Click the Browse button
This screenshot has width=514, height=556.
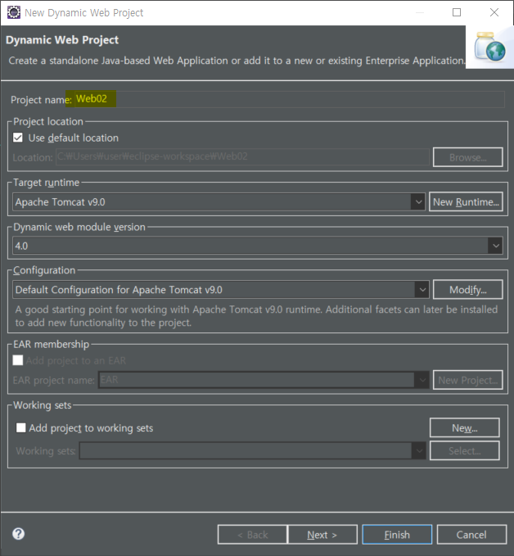[x=467, y=157]
